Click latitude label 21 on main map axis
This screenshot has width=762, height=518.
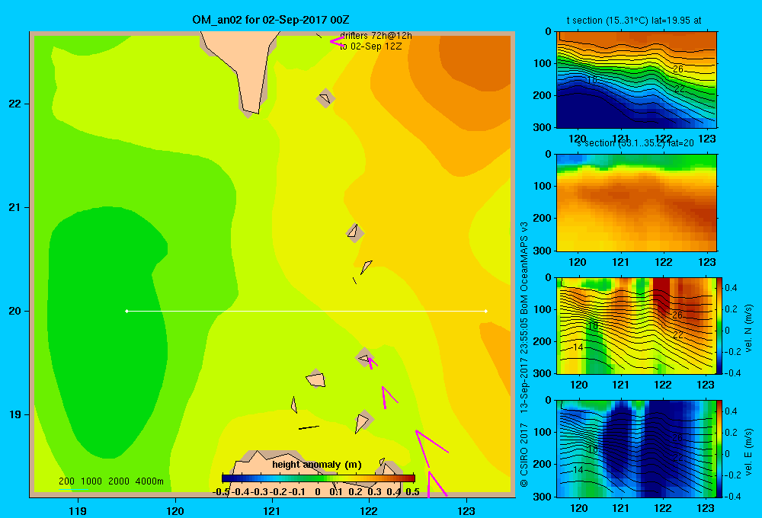click(x=15, y=207)
